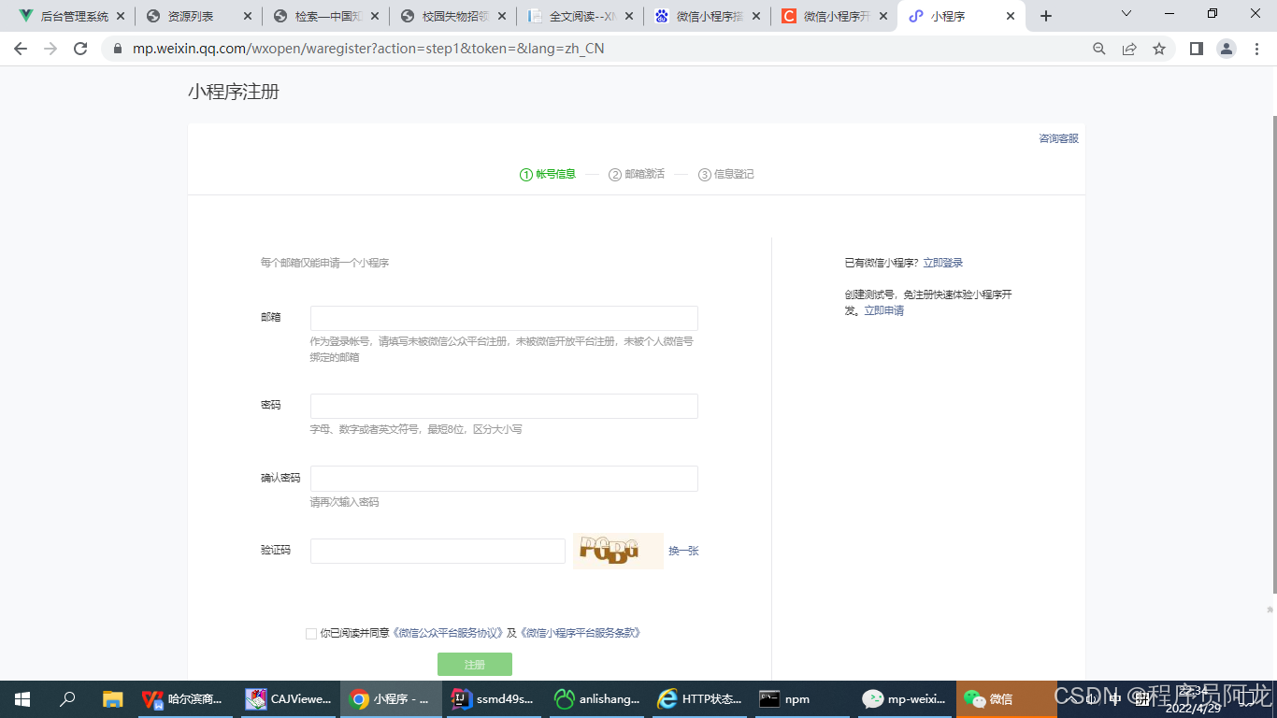Open the zoom magnifier in address bar
Viewport: 1277px width, 718px height.
1099,49
